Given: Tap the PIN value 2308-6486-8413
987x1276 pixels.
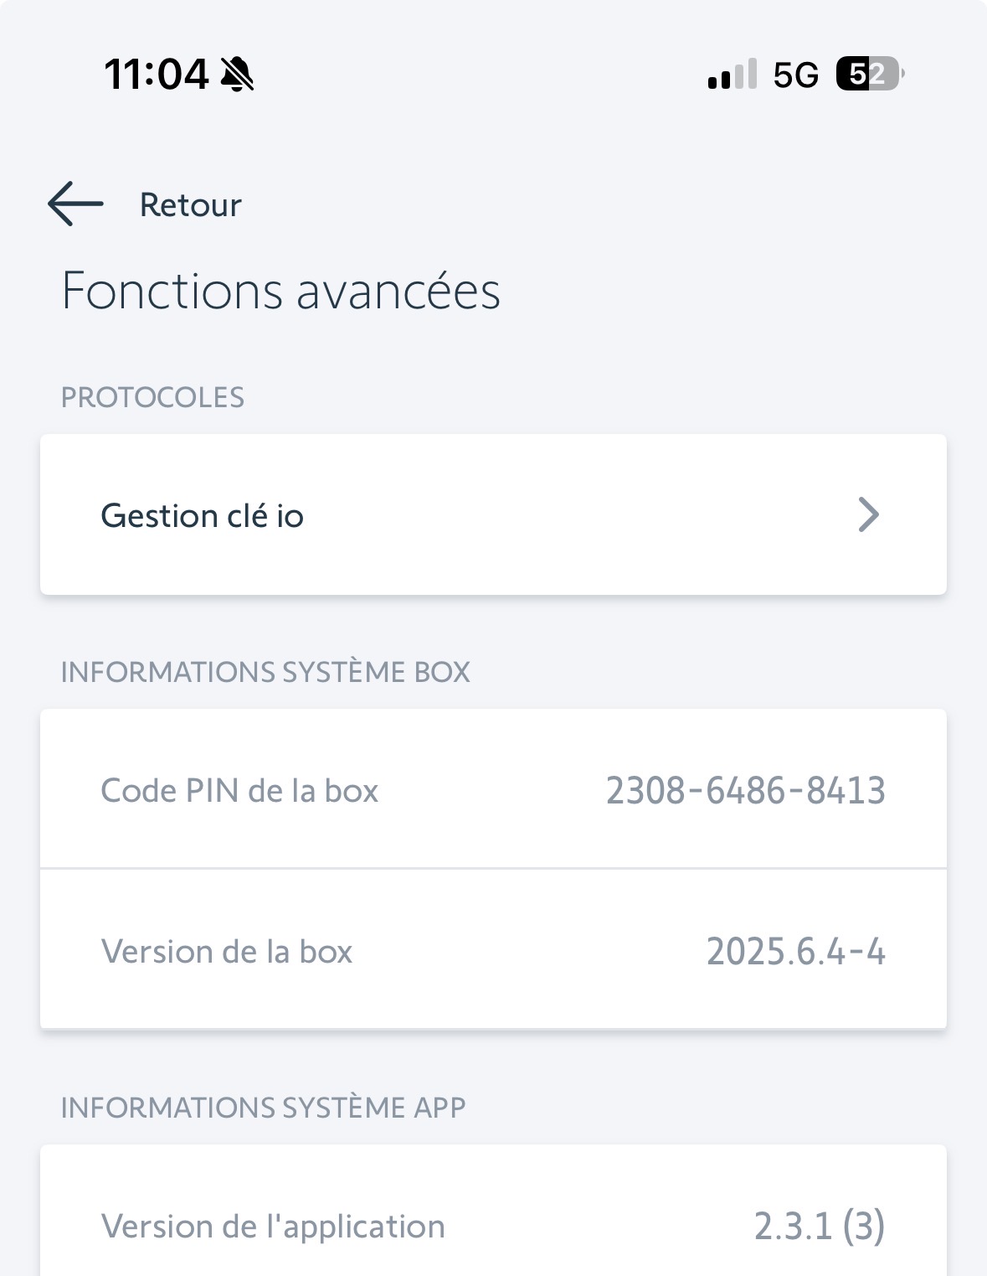Looking at the screenshot, I should click(745, 791).
